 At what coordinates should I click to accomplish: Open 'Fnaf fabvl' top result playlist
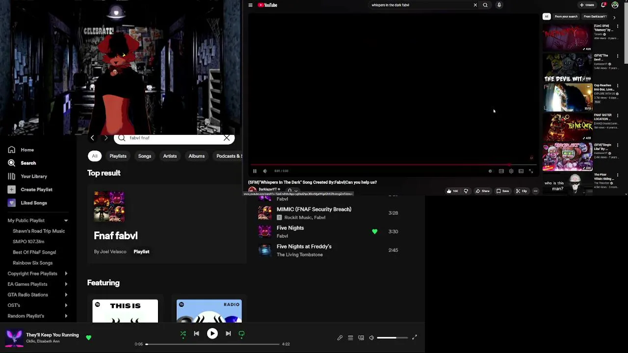(167, 223)
